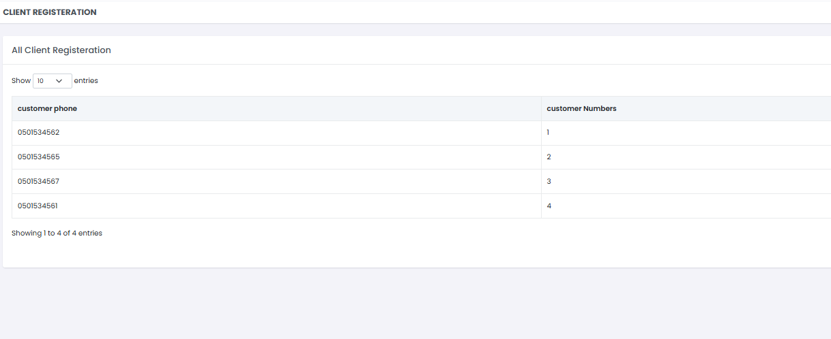The image size is (831, 339).
Task: Open the Show entries count dropdown
Action: (x=52, y=81)
